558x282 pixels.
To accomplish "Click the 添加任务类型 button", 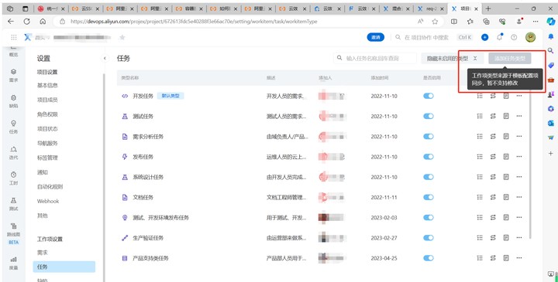I will (x=510, y=59).
